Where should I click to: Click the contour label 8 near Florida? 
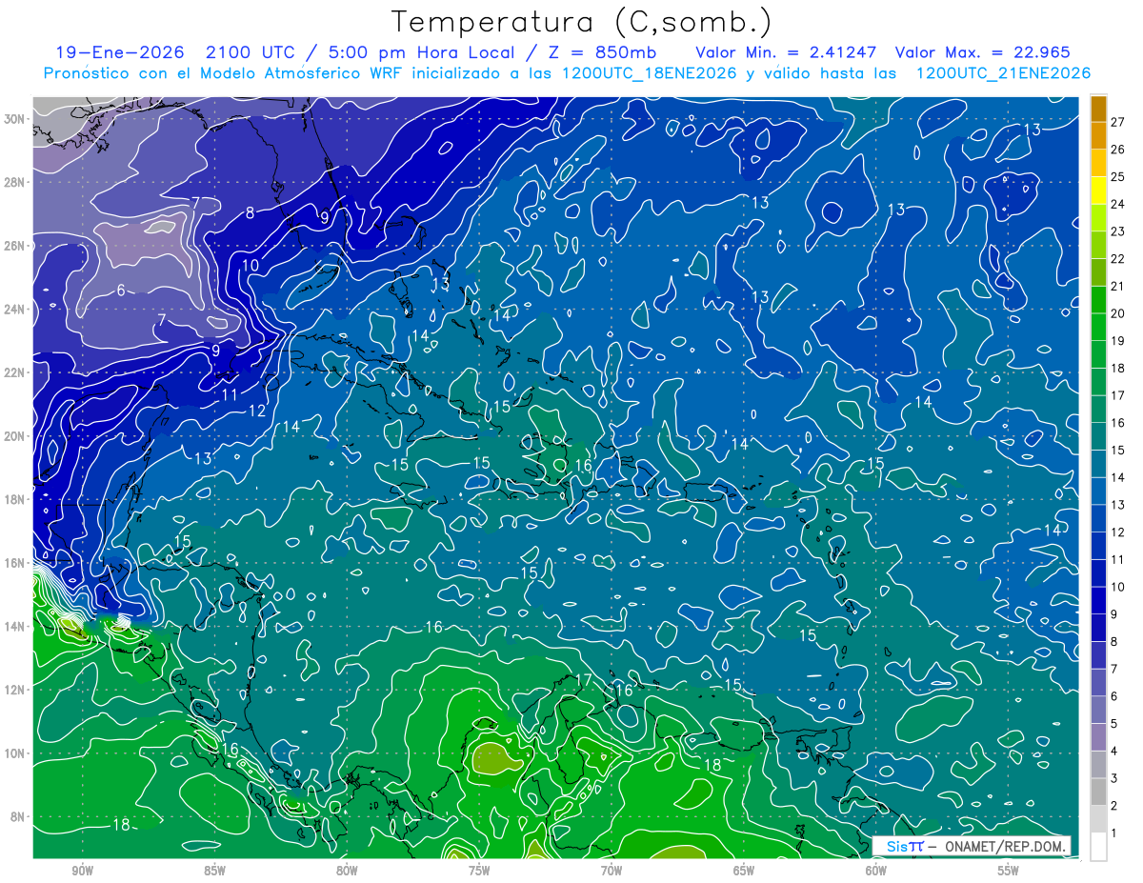(250, 212)
